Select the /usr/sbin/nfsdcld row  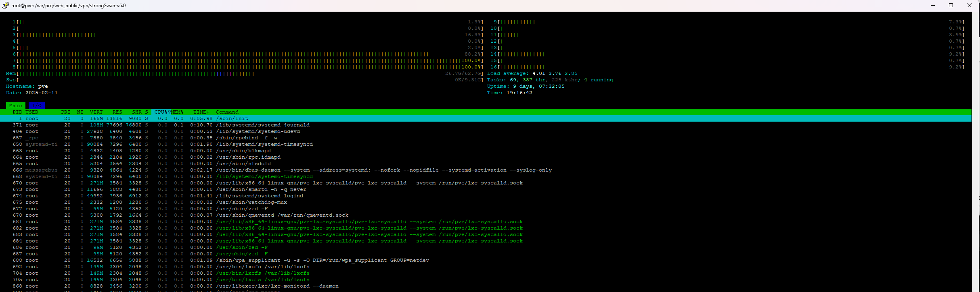(486, 164)
